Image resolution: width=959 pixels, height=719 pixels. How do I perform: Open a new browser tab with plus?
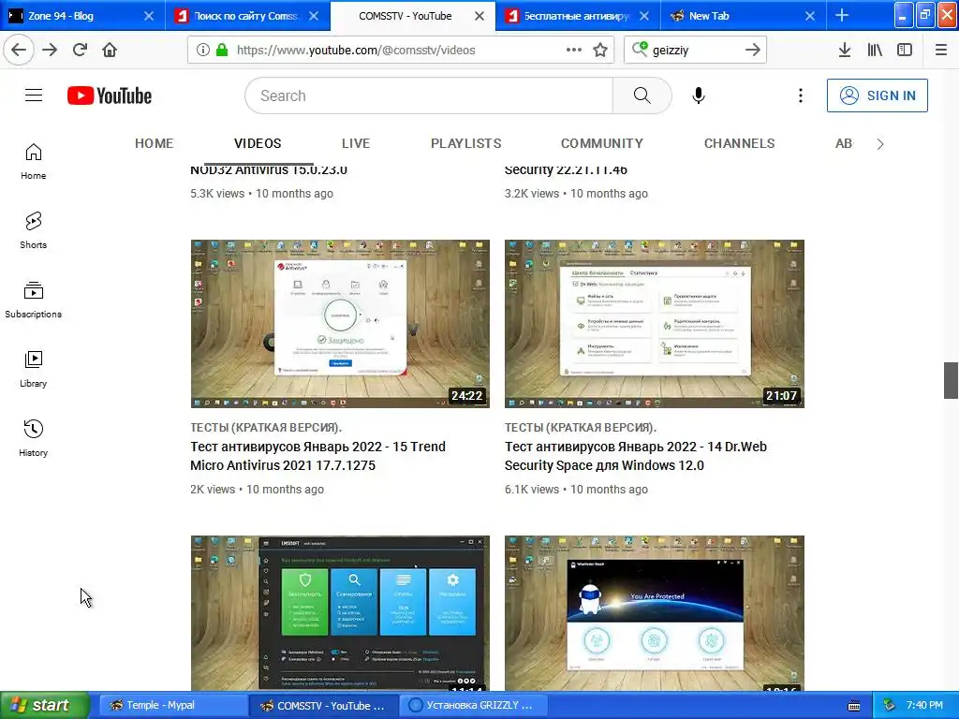(842, 15)
